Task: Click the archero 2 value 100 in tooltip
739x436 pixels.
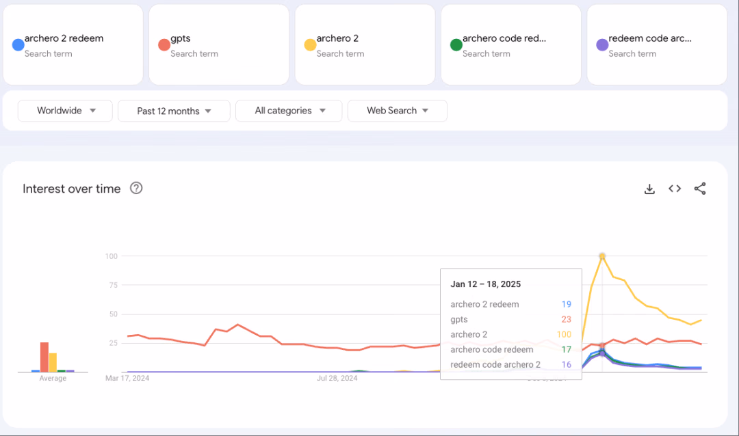Action: [564, 334]
